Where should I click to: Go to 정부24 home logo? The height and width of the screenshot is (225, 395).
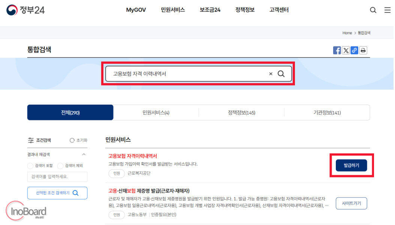(25, 10)
